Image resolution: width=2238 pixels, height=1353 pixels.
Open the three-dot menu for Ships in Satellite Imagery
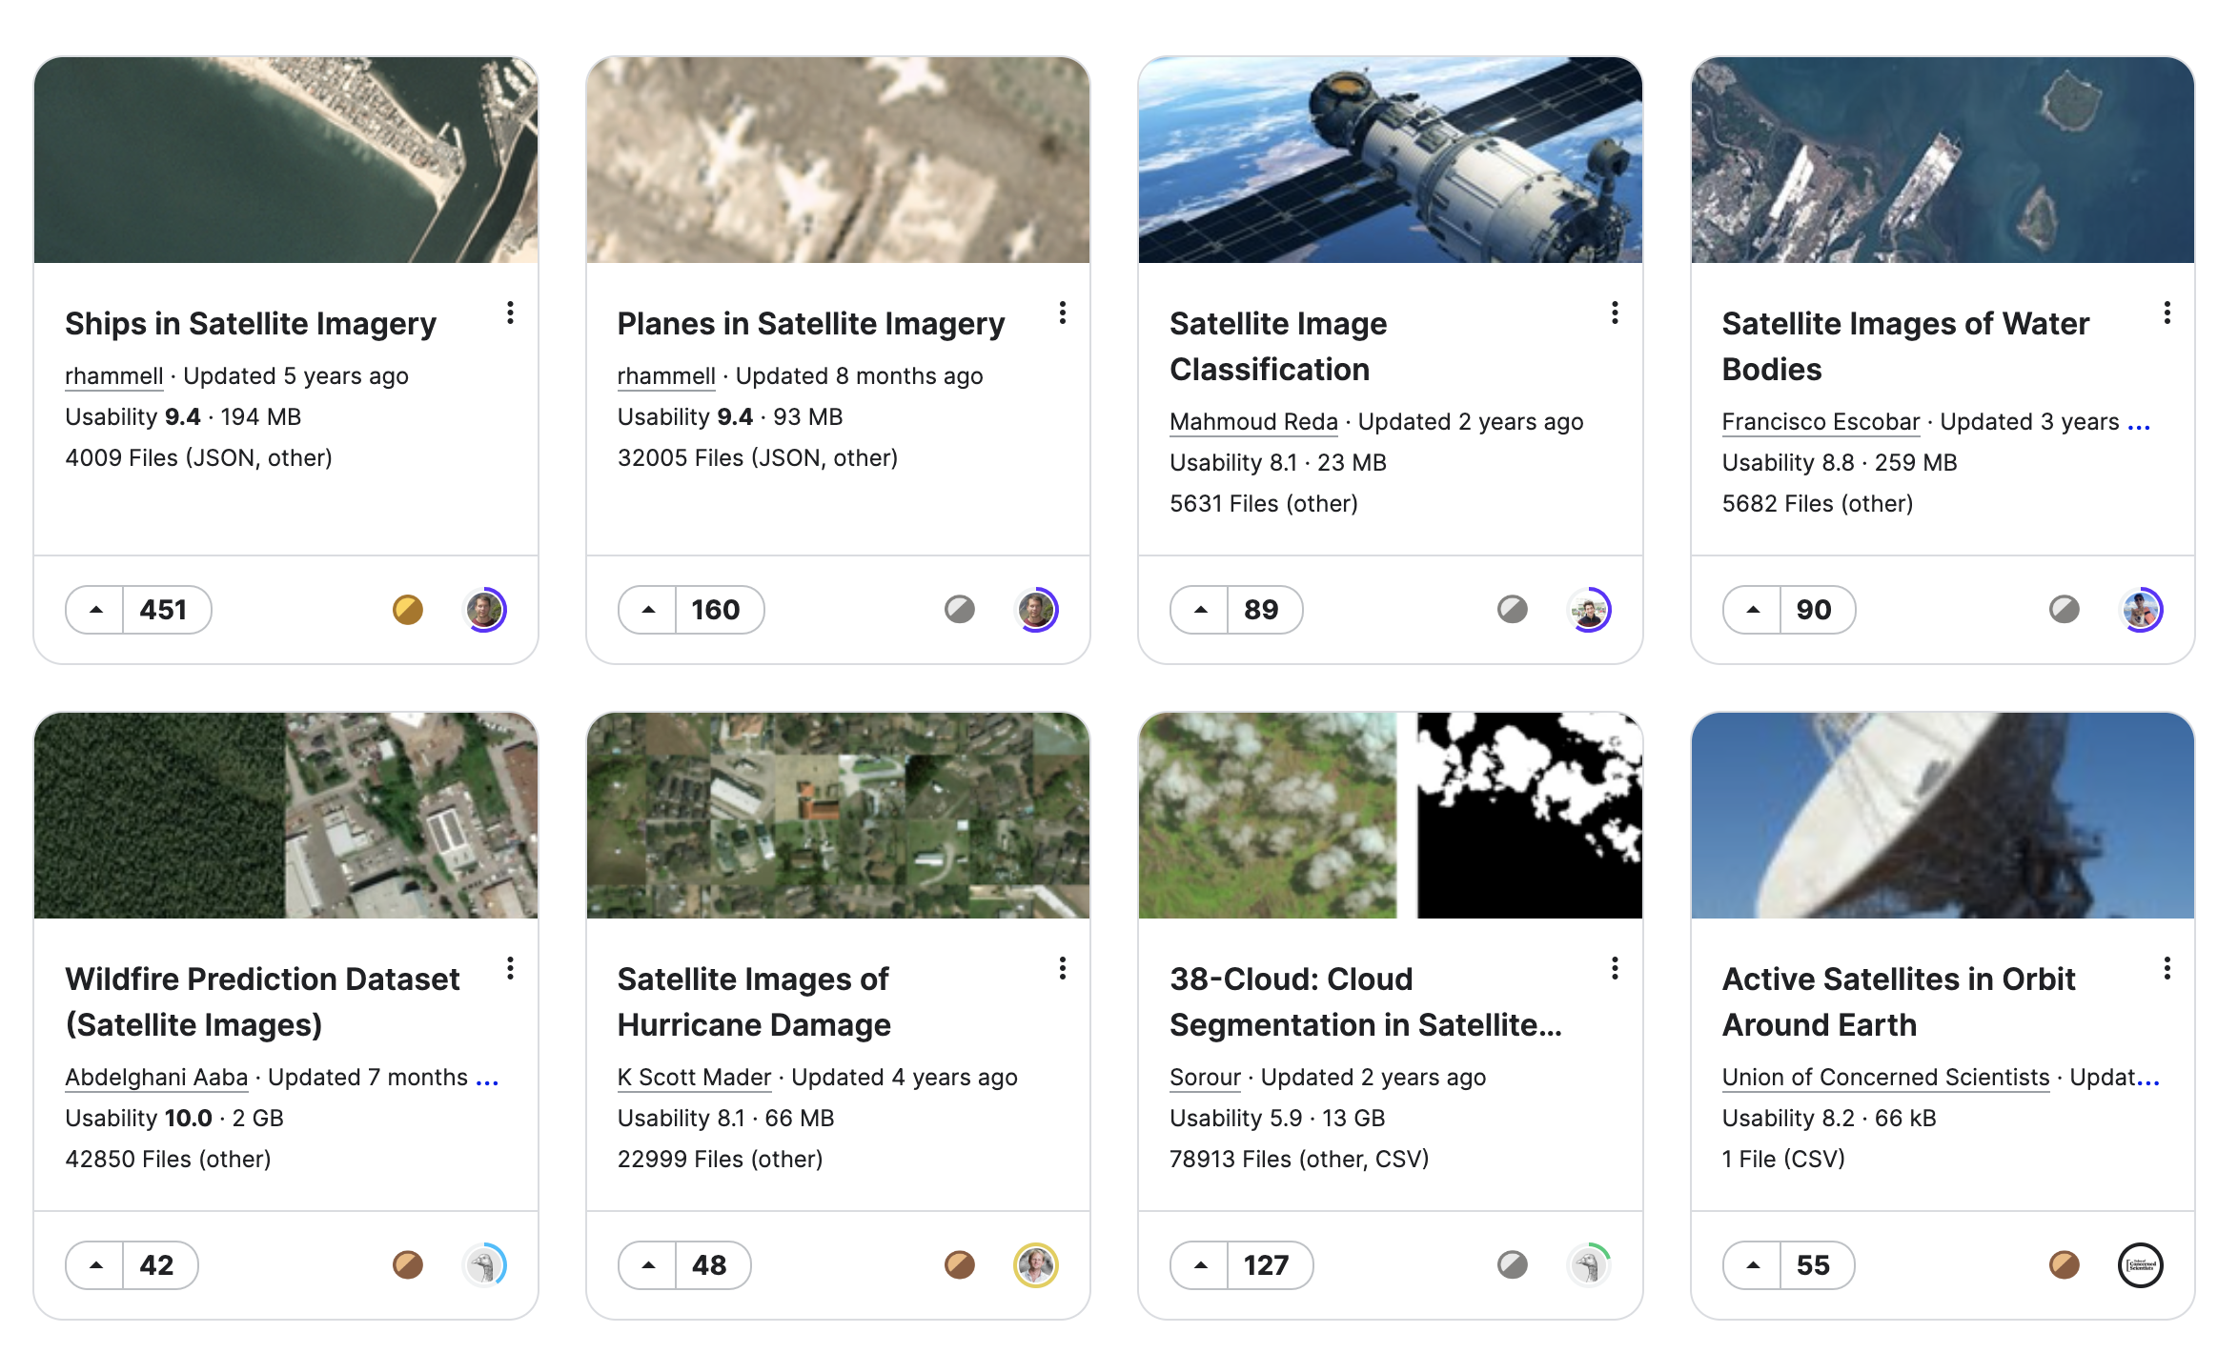511,313
